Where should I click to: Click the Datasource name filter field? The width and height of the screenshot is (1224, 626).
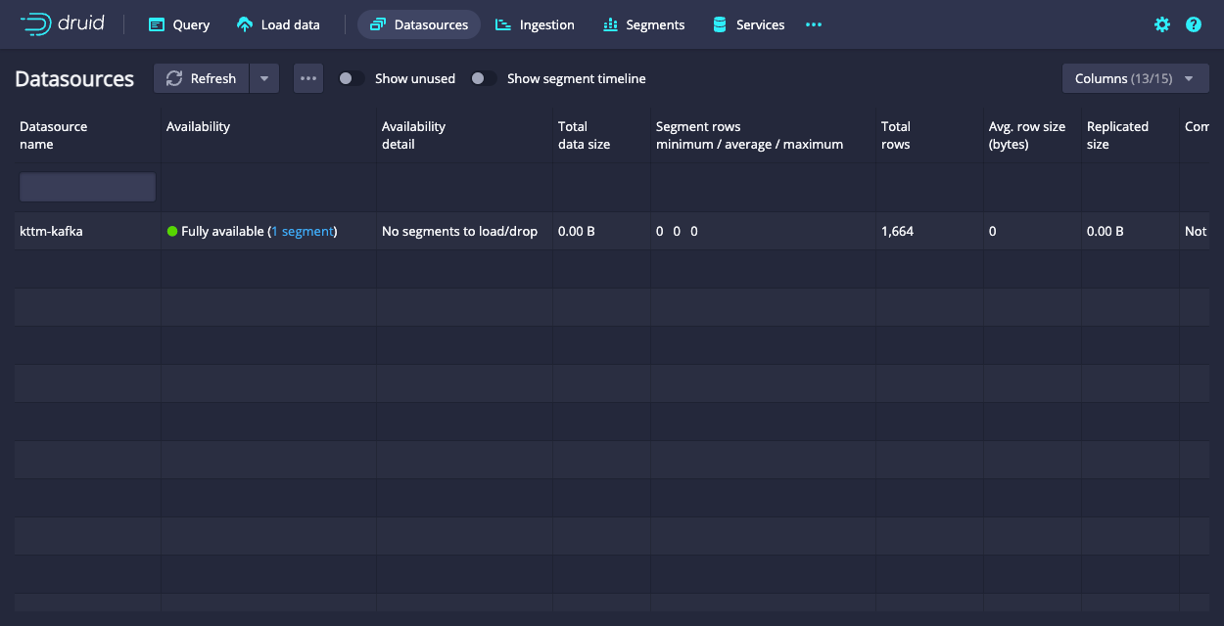(x=86, y=187)
